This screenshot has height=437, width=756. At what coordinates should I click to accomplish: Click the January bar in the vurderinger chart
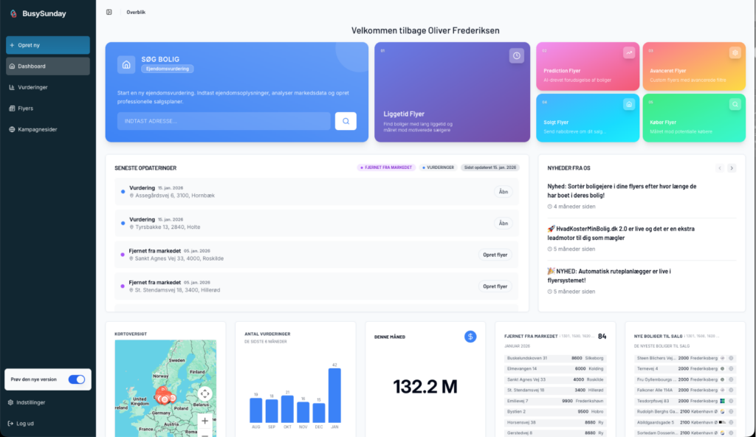pyautogui.click(x=334, y=395)
